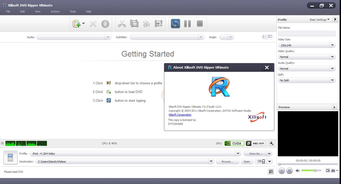Open Basic Settings dropdown in Profile panel
This screenshot has width=341, height=184.
coord(320,20)
